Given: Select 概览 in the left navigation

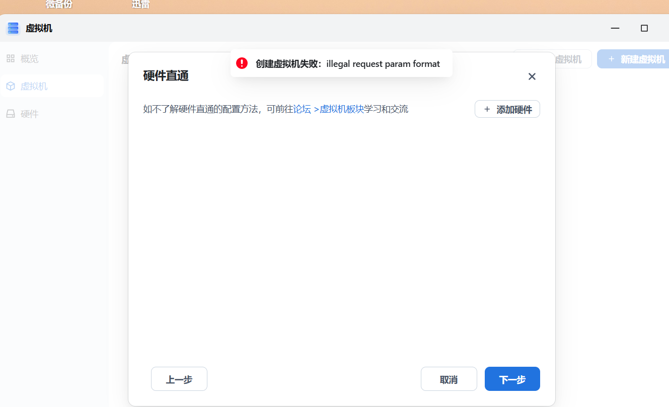Looking at the screenshot, I should (x=29, y=58).
